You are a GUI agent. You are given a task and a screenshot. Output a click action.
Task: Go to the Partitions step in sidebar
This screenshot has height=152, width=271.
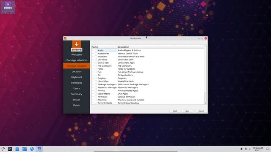(77, 83)
